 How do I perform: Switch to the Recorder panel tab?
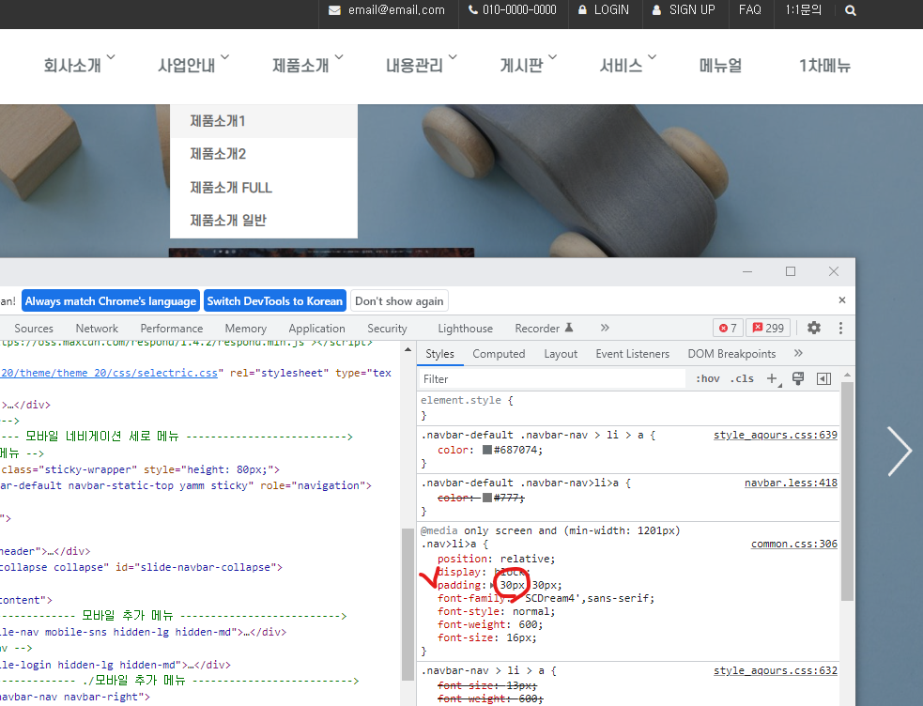[x=537, y=329]
